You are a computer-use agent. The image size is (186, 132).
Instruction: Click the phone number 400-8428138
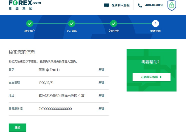click(154, 5)
